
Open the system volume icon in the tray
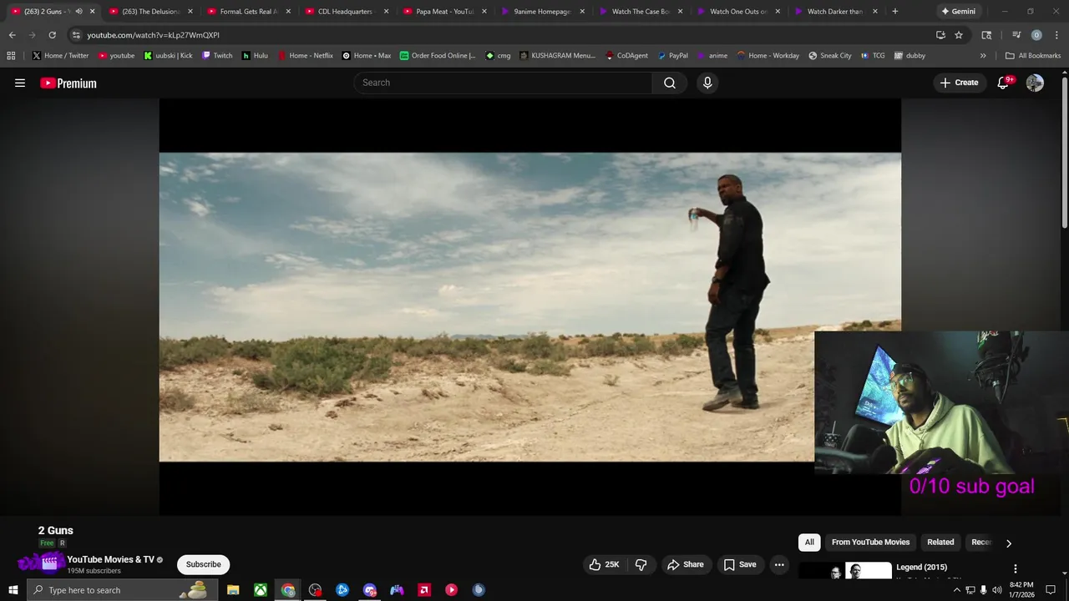tap(996, 590)
